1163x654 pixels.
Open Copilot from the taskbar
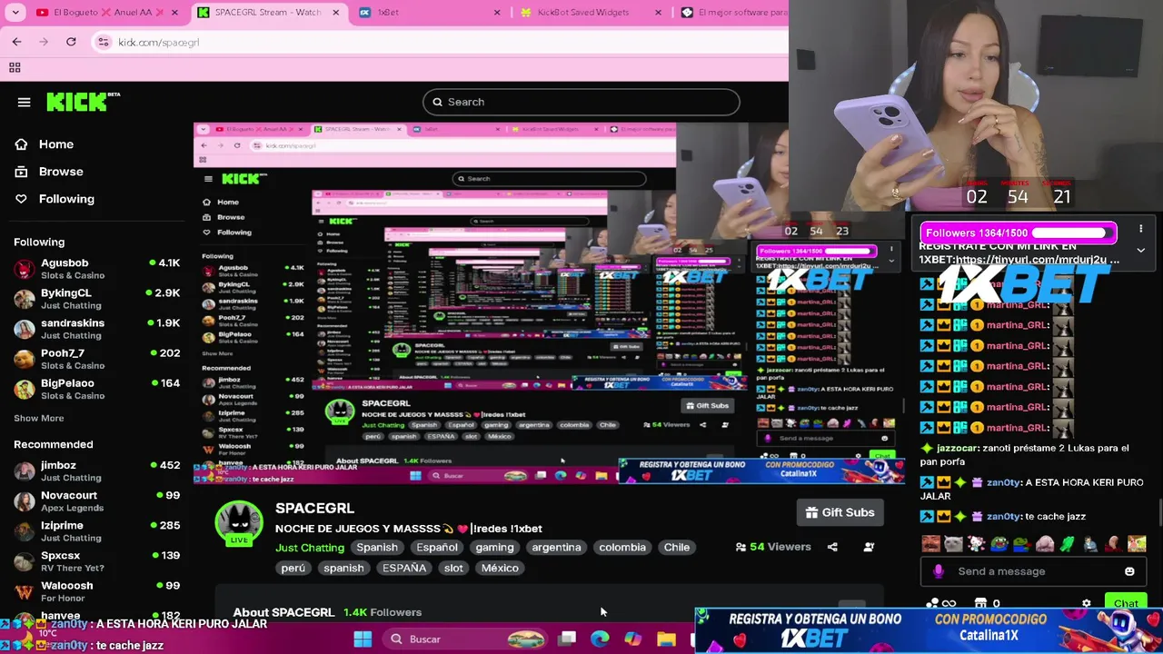click(x=633, y=639)
